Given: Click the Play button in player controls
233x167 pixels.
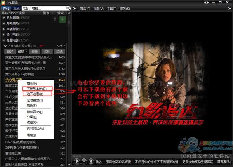Looking at the screenshot, I should [77, 161].
